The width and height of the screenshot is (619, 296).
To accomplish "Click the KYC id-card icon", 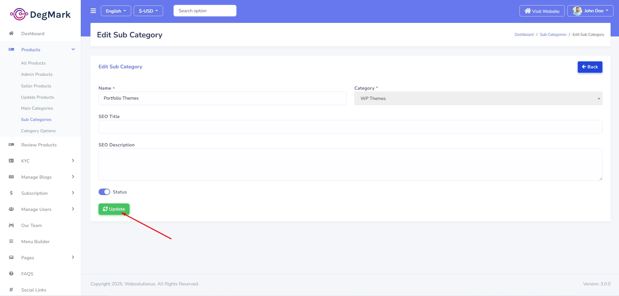I will [11, 161].
